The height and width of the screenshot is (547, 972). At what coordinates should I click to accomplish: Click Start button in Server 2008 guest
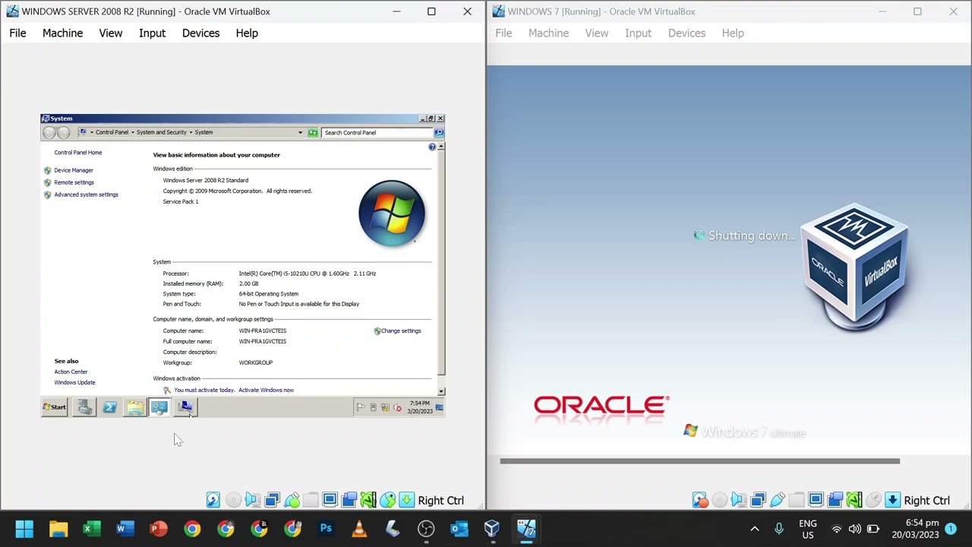pyautogui.click(x=55, y=407)
